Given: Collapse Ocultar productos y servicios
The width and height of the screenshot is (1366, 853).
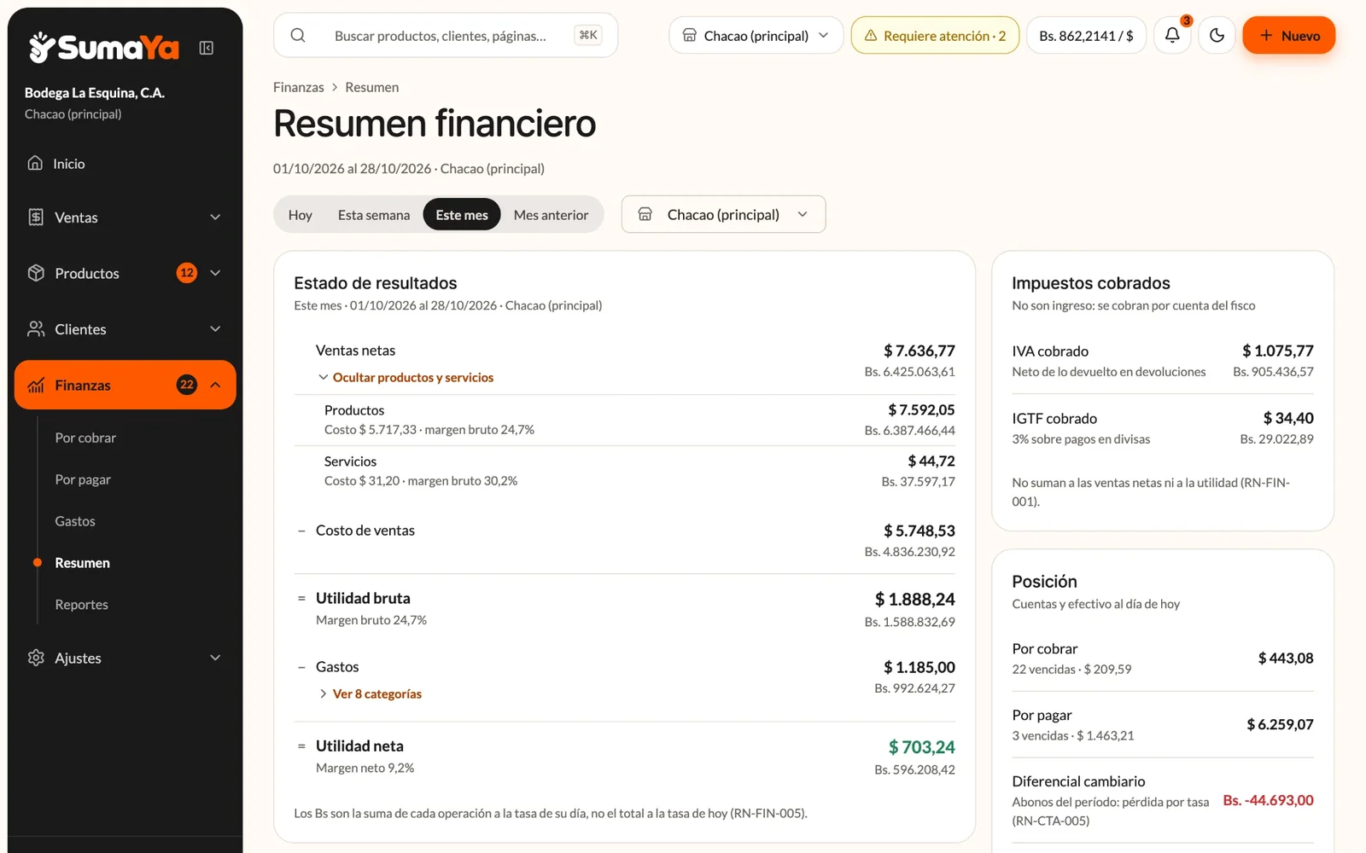Looking at the screenshot, I should (406, 377).
